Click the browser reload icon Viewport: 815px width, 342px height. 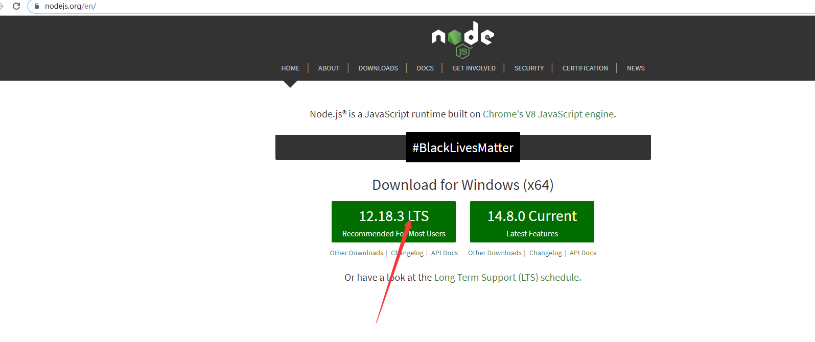(16, 6)
